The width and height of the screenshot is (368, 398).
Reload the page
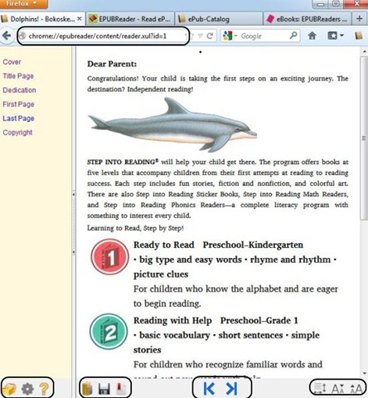click(x=210, y=36)
